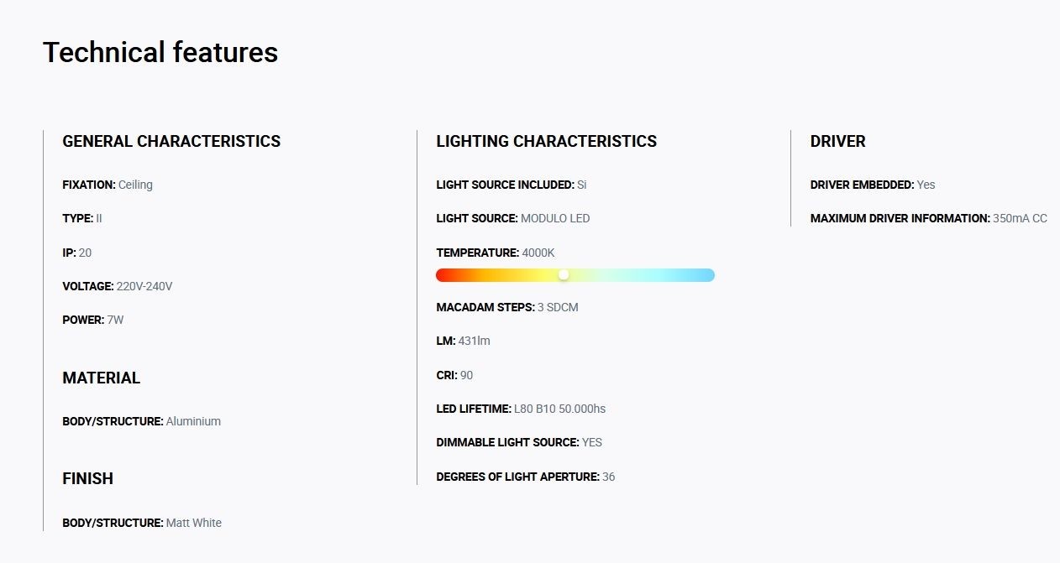Click the Maximum Driver Information 350mA entry
The width and height of the screenshot is (1060, 563).
pos(929,218)
